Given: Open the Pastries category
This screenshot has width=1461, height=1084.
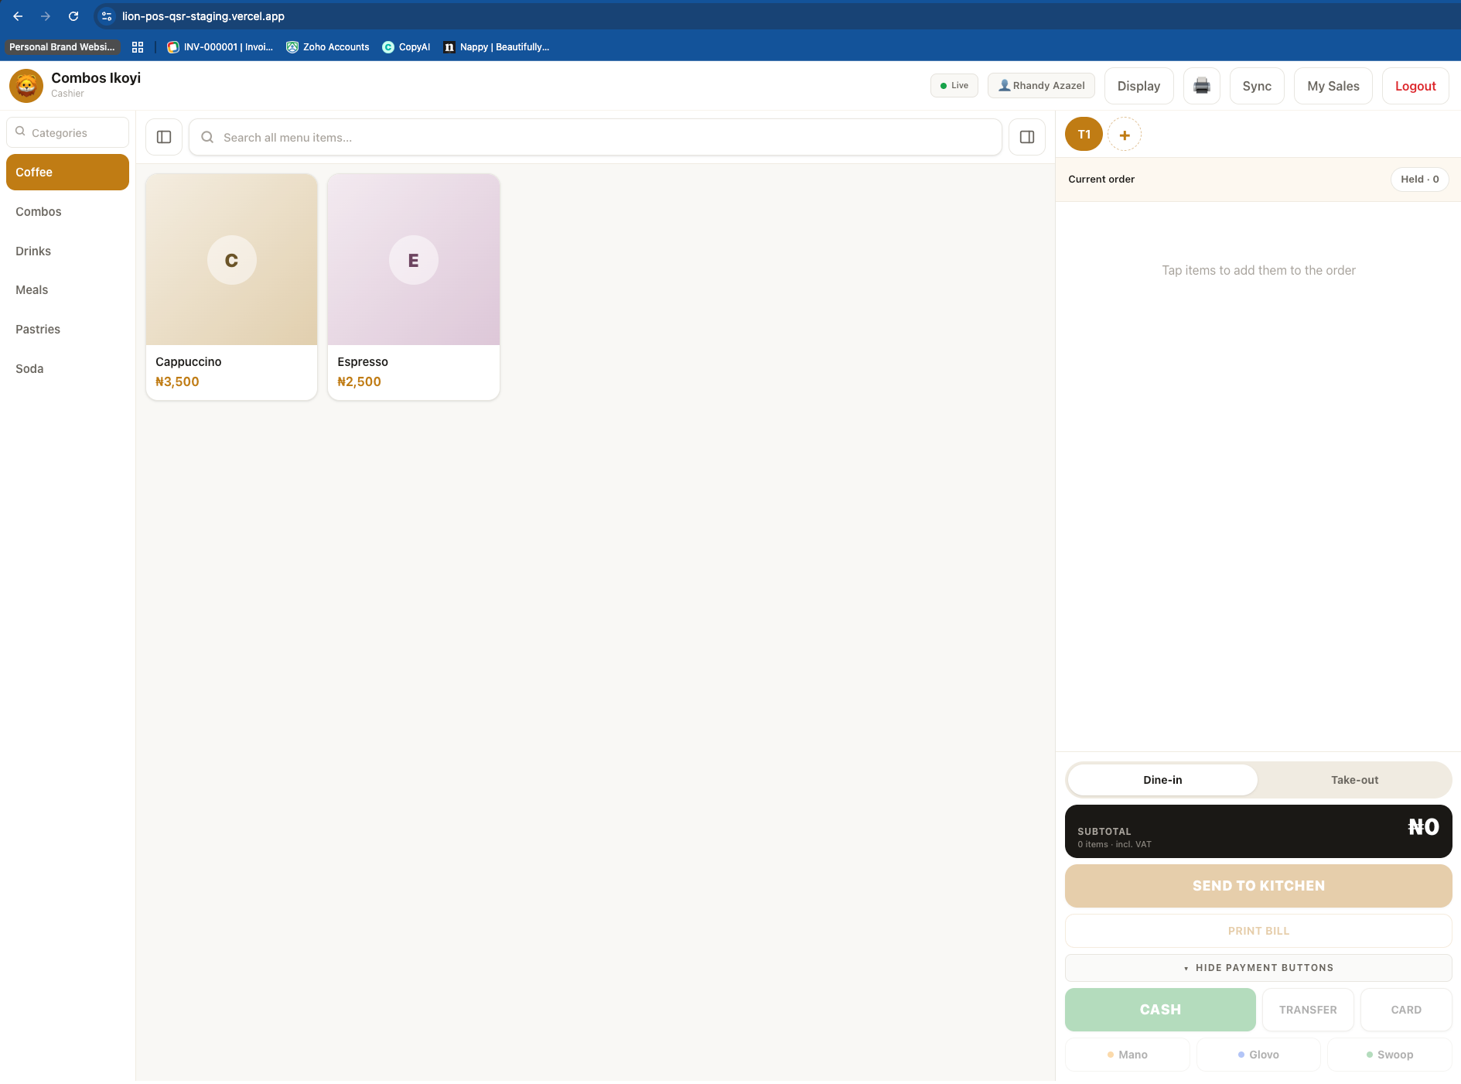Looking at the screenshot, I should tap(67, 329).
